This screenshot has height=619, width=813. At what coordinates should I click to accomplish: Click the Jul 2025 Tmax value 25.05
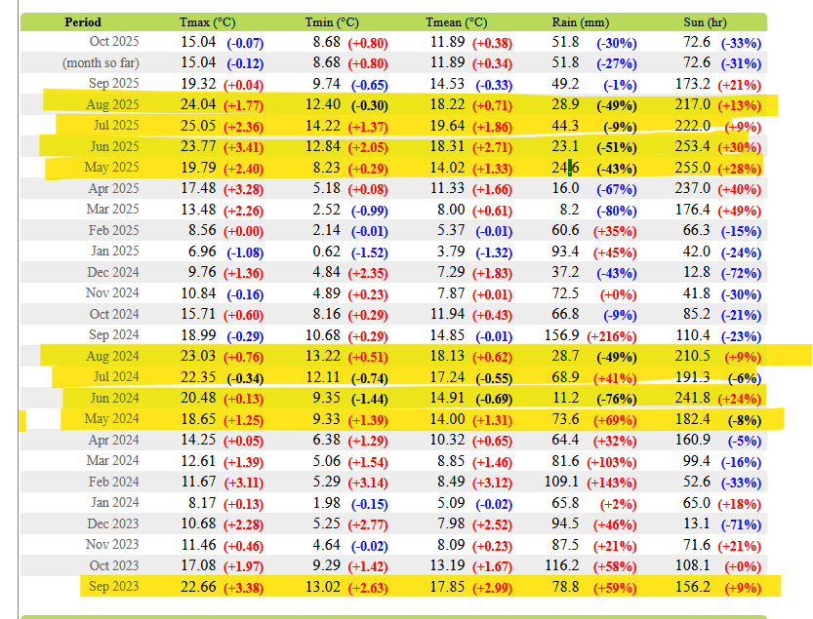point(199,126)
